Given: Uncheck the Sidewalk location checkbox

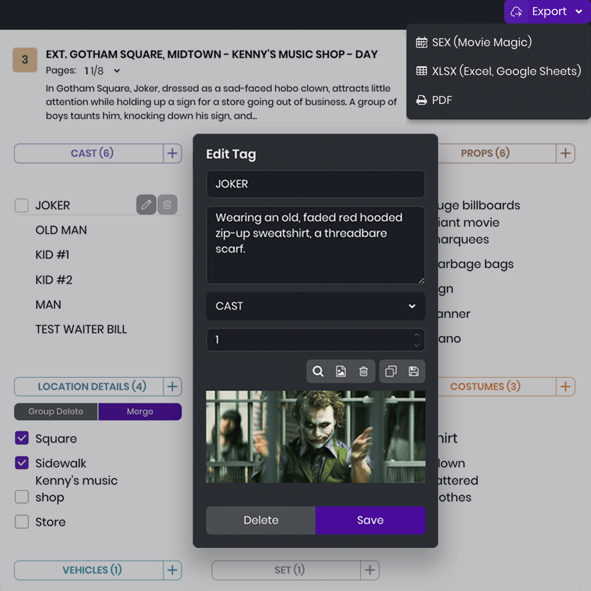Looking at the screenshot, I should point(22,463).
